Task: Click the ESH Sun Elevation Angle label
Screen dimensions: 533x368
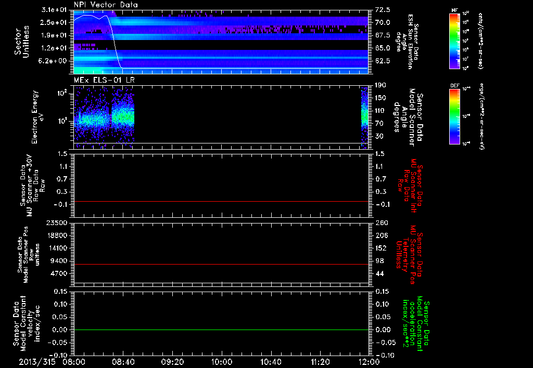Action: (x=407, y=42)
